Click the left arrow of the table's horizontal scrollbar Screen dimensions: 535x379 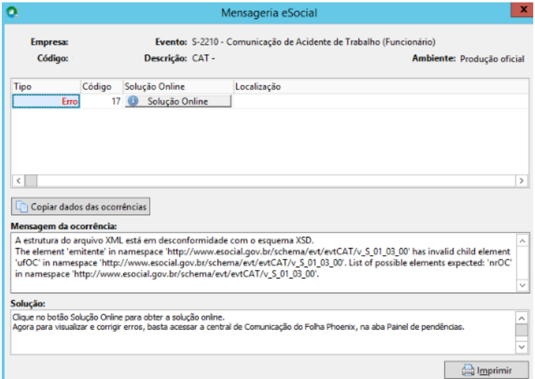[18, 181]
